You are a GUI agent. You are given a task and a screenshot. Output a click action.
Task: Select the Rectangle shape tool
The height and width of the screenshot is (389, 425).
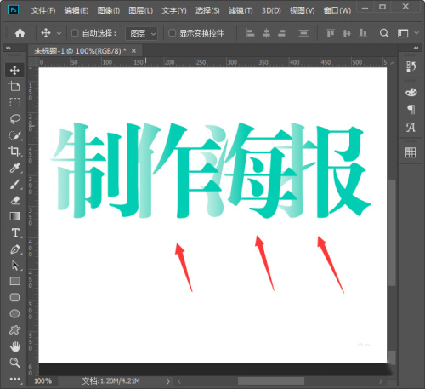pos(14,281)
